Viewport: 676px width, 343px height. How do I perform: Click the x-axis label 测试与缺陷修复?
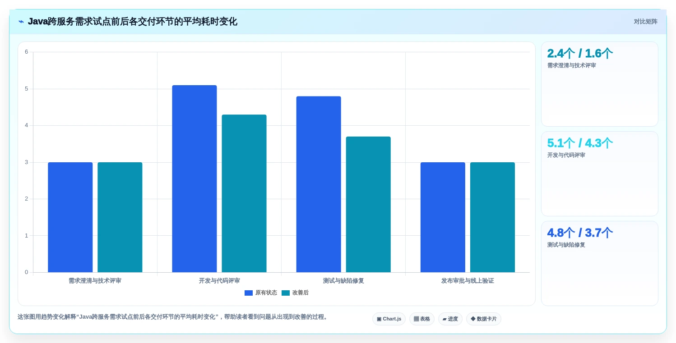(343, 281)
